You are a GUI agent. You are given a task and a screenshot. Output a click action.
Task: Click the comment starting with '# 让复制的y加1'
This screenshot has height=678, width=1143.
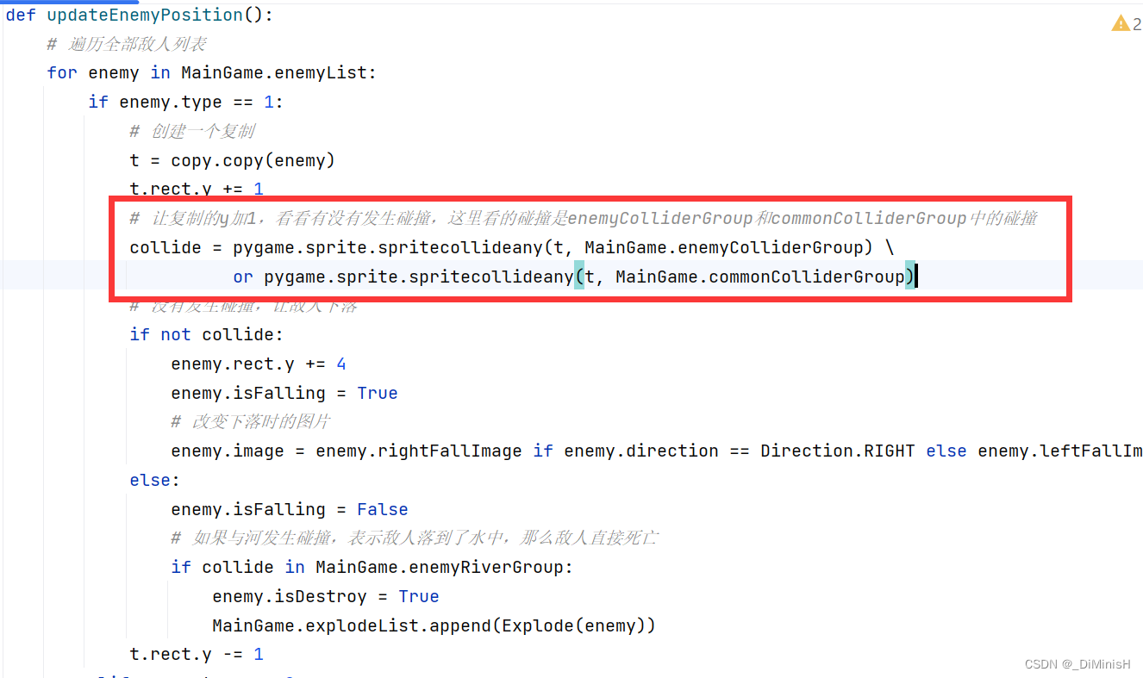(584, 218)
